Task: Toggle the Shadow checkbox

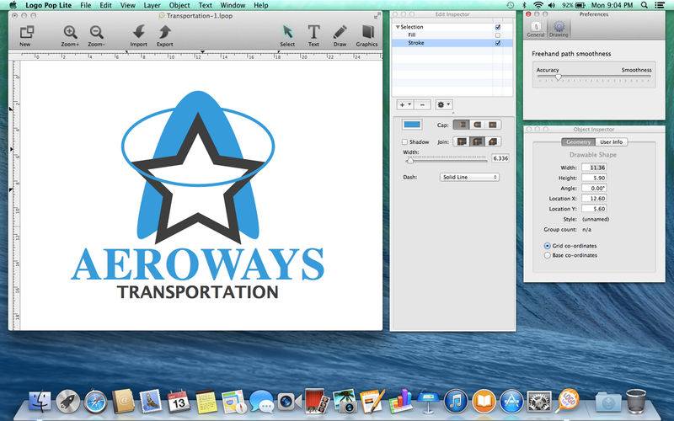Action: [404, 141]
